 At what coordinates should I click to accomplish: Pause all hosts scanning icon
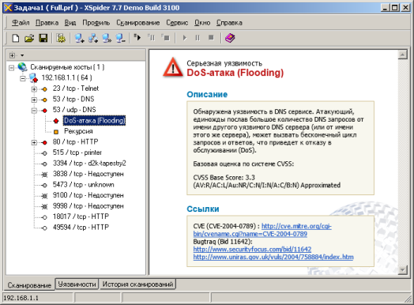[151, 37]
